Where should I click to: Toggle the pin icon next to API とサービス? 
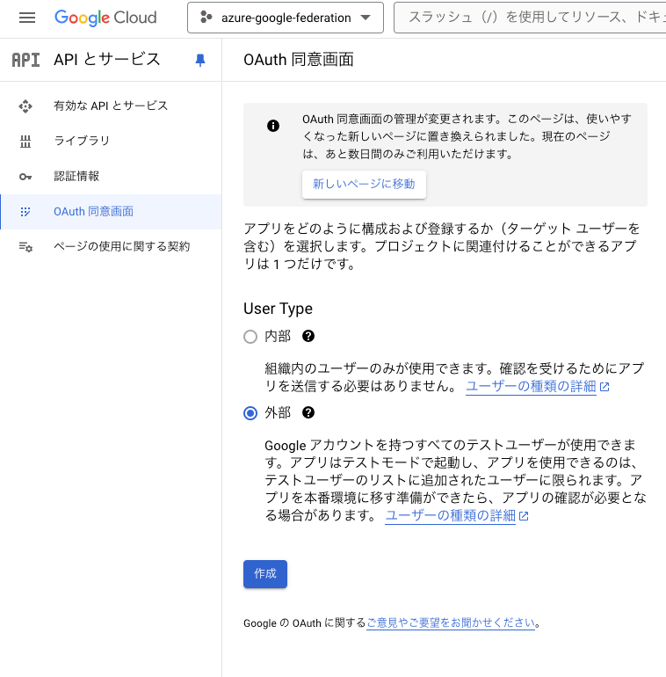pyautogui.click(x=200, y=60)
